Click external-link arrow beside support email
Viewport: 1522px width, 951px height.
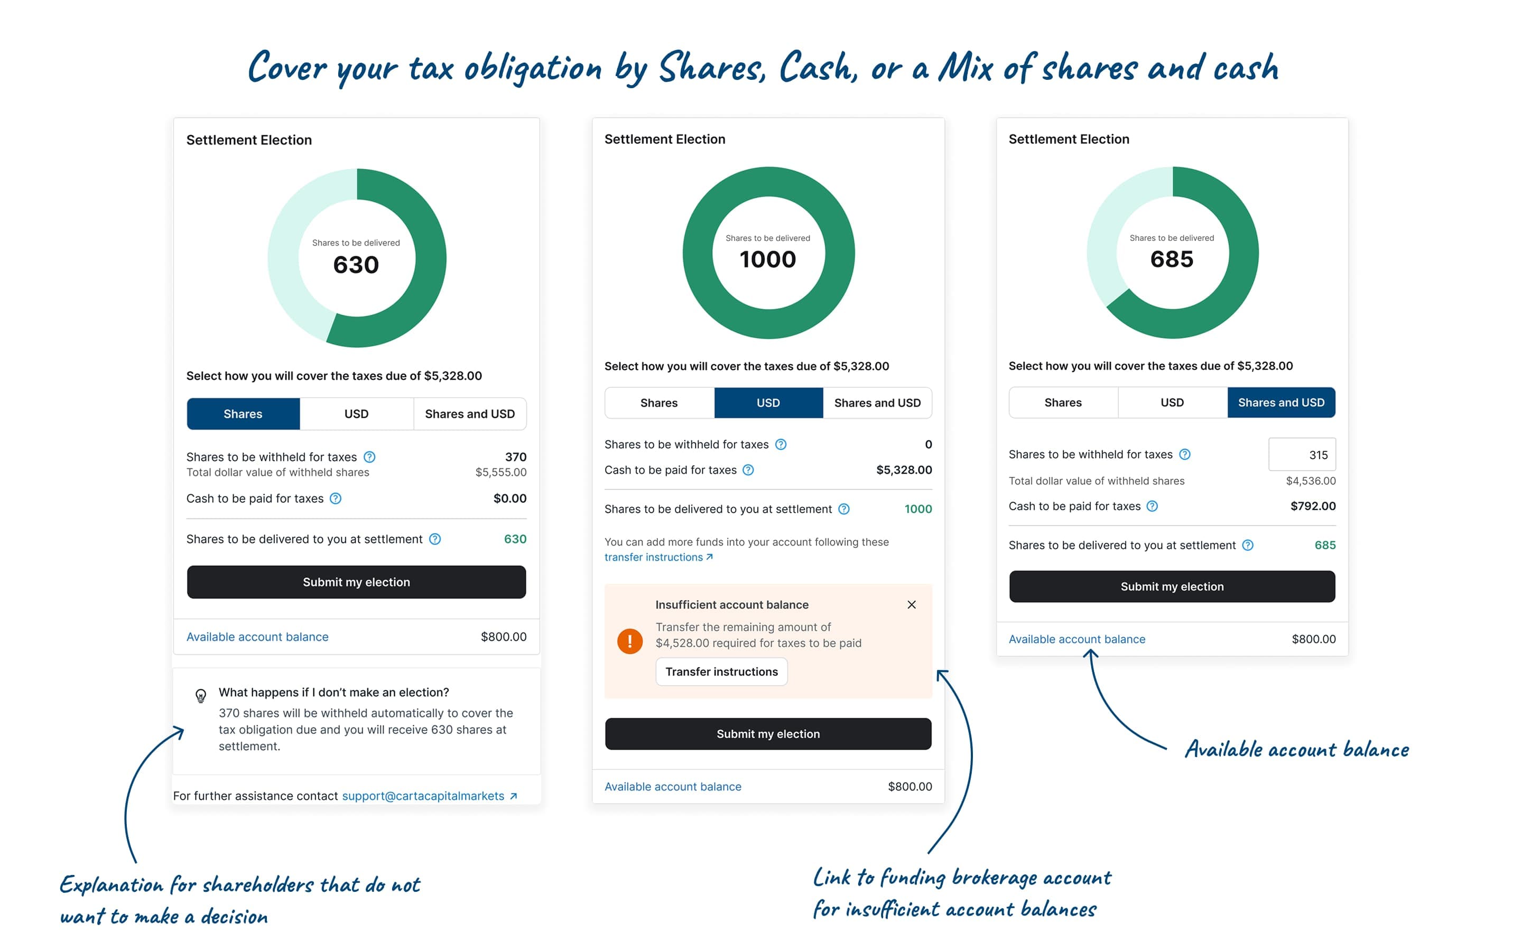(513, 795)
